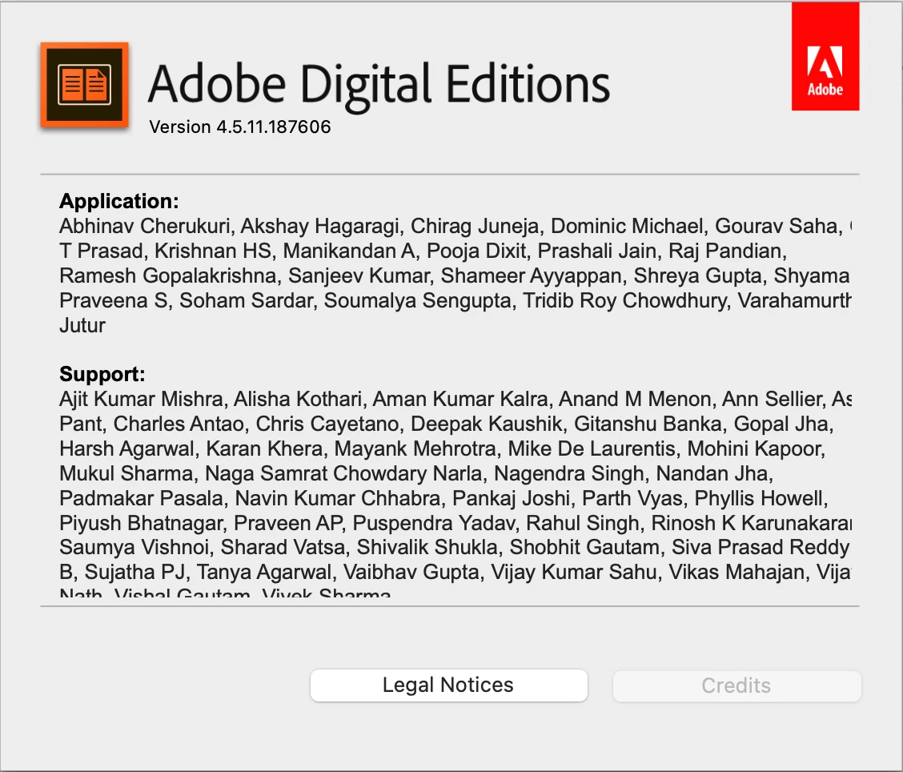The width and height of the screenshot is (903, 772).
Task: Click the name Navin Kumar Chhabra
Action: pos(338,498)
